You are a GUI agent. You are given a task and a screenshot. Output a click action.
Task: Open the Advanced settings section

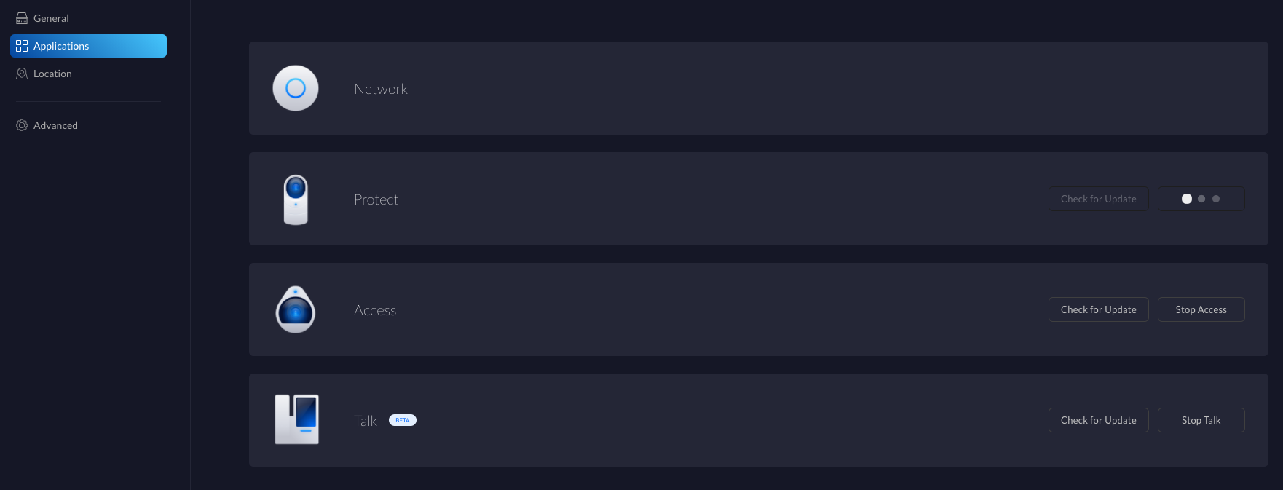(55, 125)
